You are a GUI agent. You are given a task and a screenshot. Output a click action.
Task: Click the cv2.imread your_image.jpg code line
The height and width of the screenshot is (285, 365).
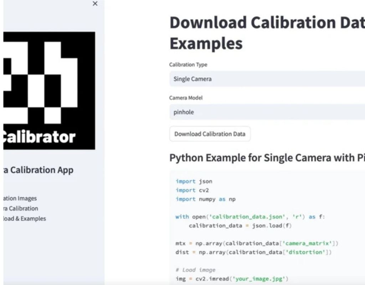(x=232, y=279)
